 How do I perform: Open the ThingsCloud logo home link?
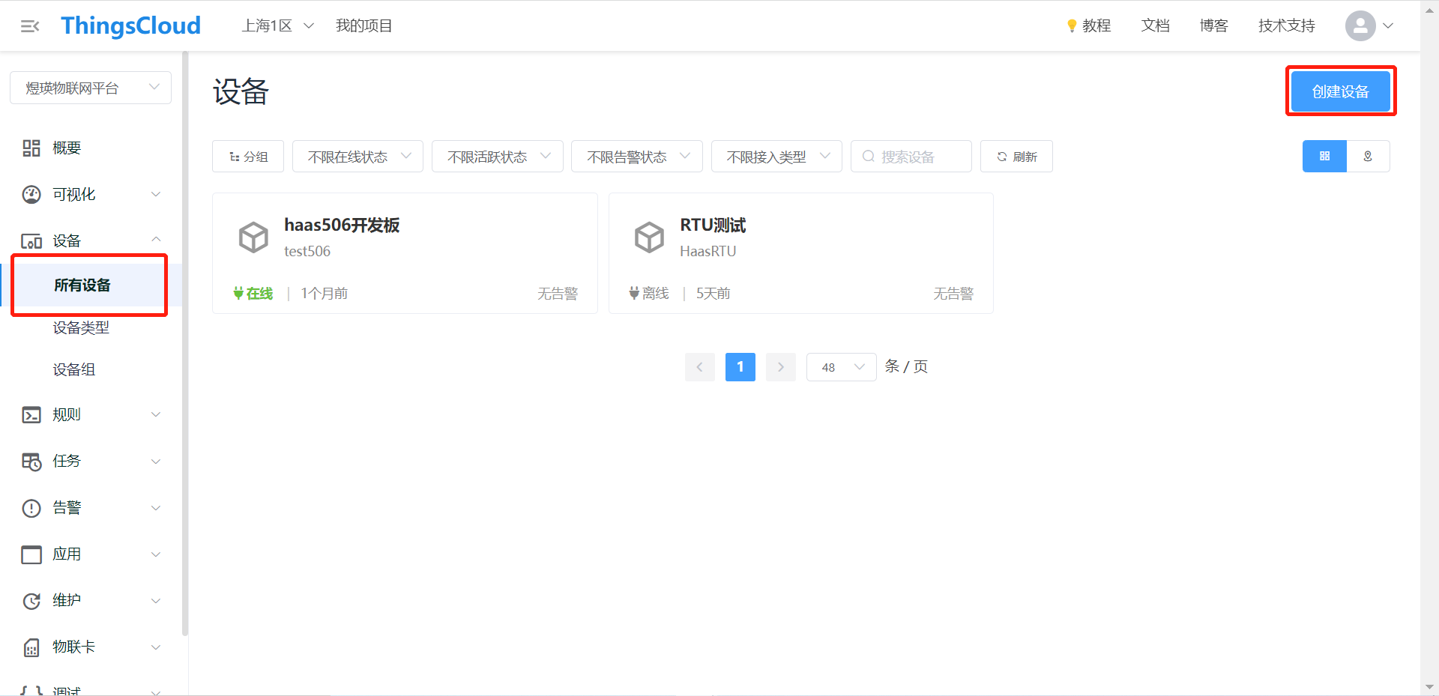[130, 26]
